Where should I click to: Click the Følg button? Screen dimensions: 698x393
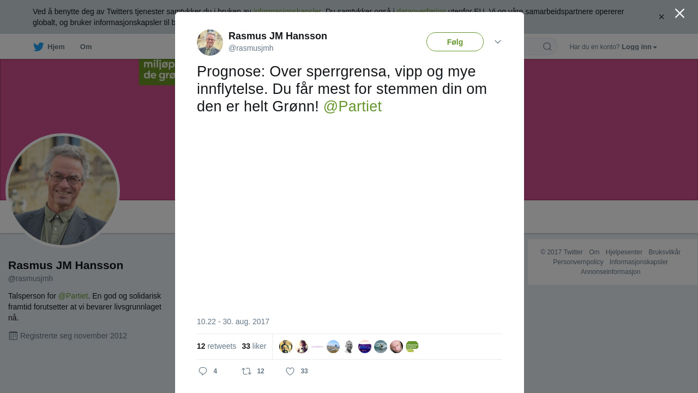pos(455,42)
